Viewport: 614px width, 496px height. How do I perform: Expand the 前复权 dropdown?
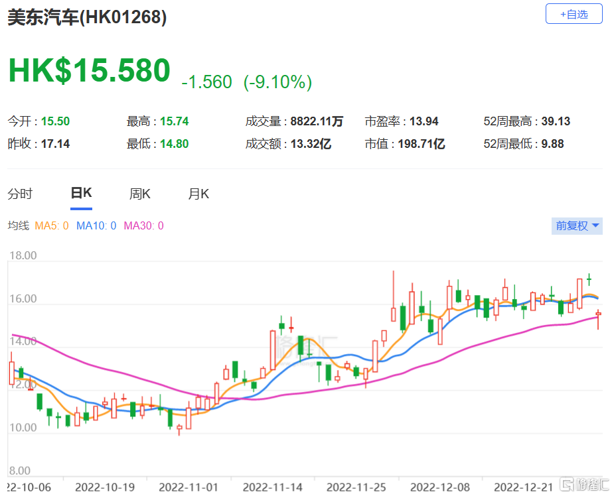coord(577,225)
